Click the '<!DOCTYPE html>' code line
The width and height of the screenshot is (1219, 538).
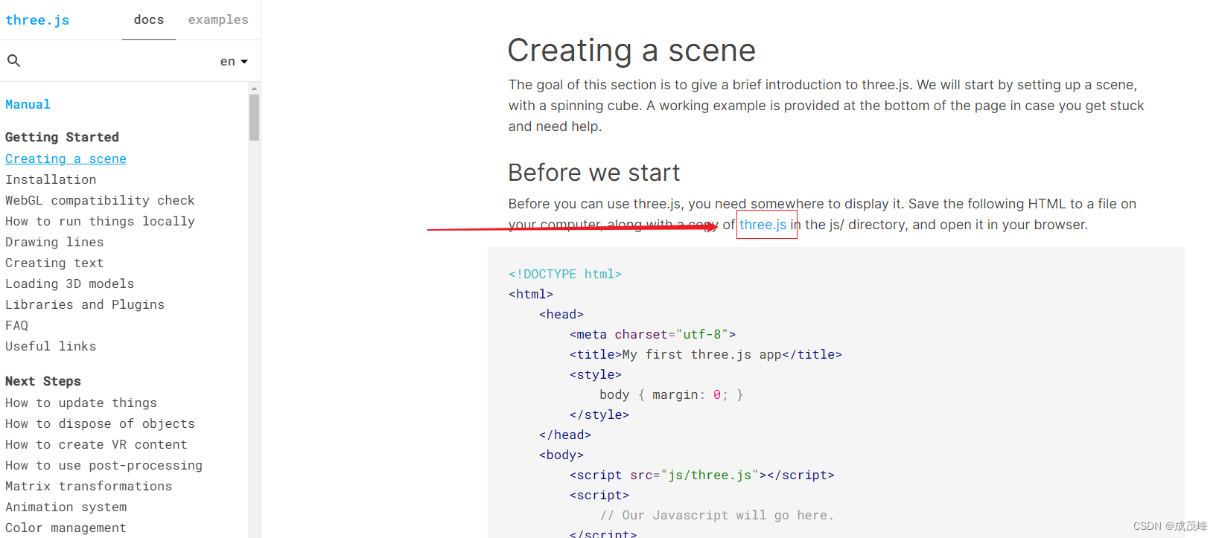click(565, 274)
